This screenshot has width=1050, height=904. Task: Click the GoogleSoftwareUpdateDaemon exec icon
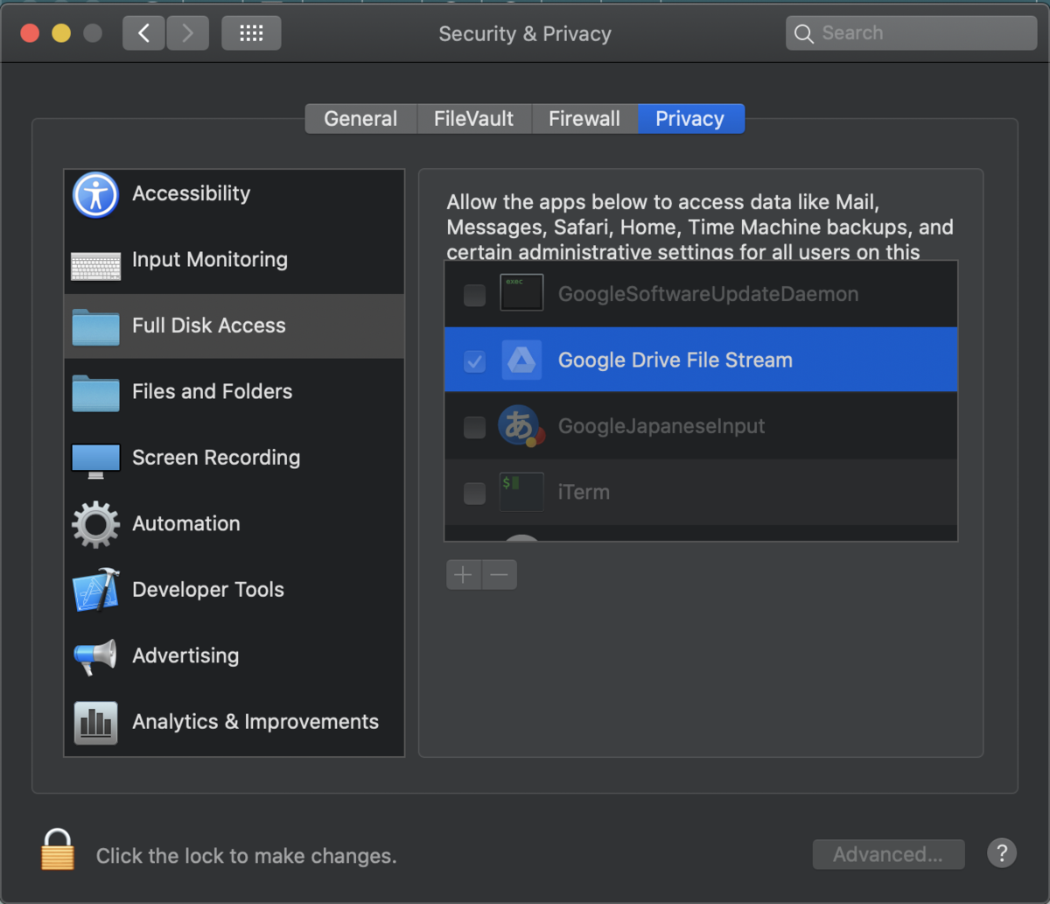click(521, 293)
